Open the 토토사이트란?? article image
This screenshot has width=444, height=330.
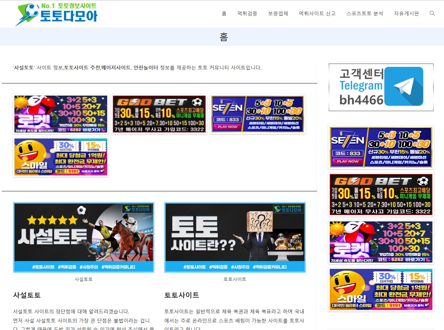click(x=235, y=237)
